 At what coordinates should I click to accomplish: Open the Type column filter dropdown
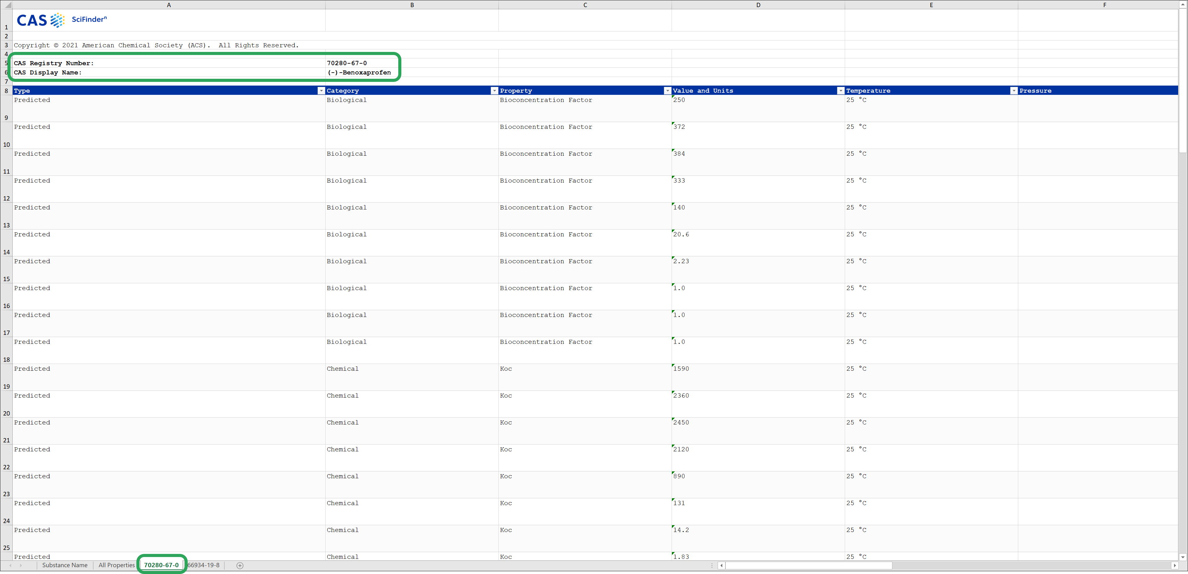[321, 91]
